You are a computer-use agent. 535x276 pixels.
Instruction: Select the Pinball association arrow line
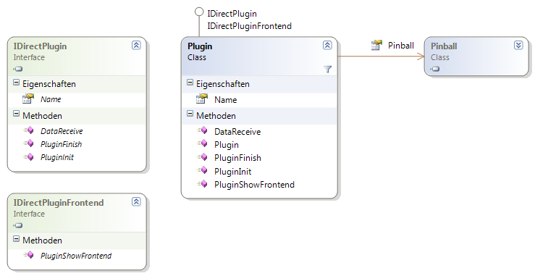(381, 57)
